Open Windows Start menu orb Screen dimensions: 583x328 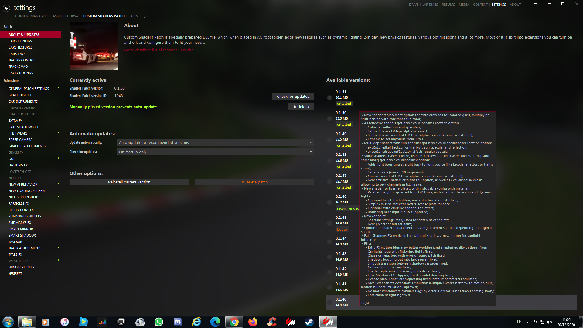[8, 322]
